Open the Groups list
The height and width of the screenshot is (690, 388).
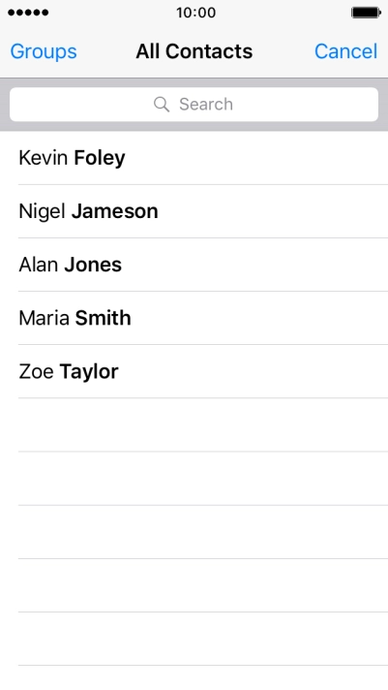pos(44,51)
